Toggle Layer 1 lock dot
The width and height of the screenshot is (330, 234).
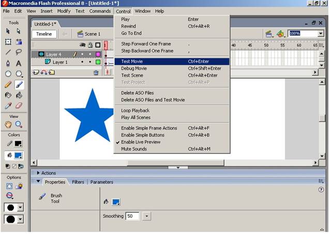pyautogui.click(x=90, y=62)
